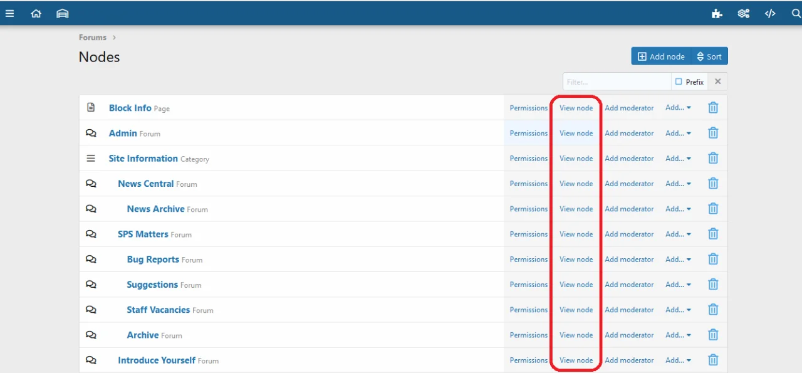Expand the Add dropdown for Admin forum
Image resolution: width=802 pixels, height=373 pixels.
[x=678, y=133]
